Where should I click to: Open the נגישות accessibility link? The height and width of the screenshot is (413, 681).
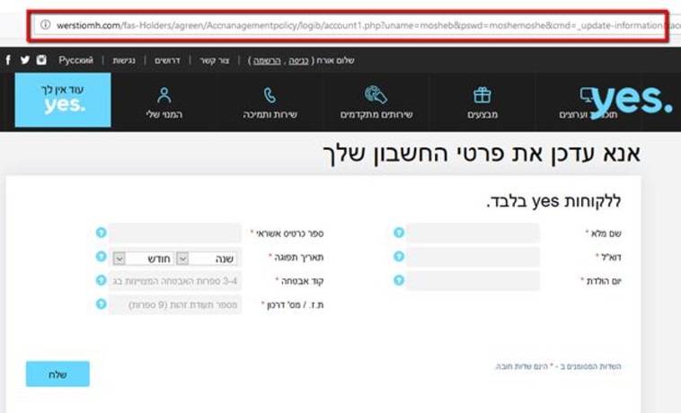click(124, 60)
